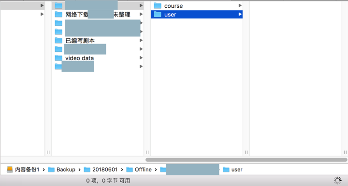Open the video data folder
The height and width of the screenshot is (186, 348).
coord(98,58)
